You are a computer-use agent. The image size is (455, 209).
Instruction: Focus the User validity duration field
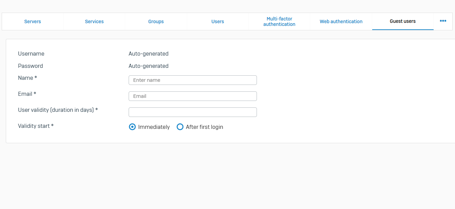[193, 112]
